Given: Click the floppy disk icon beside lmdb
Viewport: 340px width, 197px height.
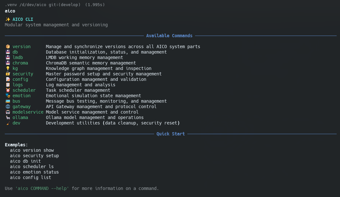Looking at the screenshot, I should (8, 57).
